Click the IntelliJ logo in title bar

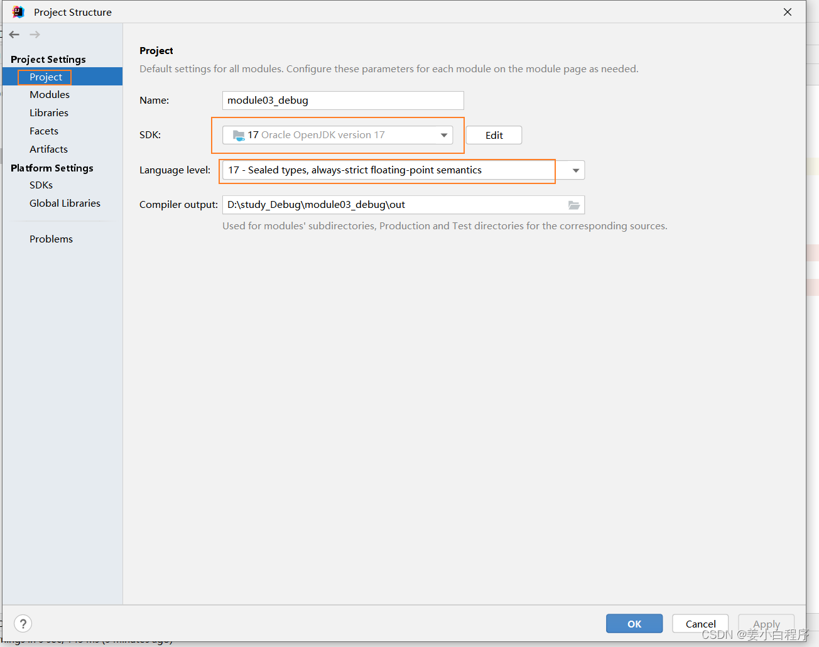pos(18,12)
